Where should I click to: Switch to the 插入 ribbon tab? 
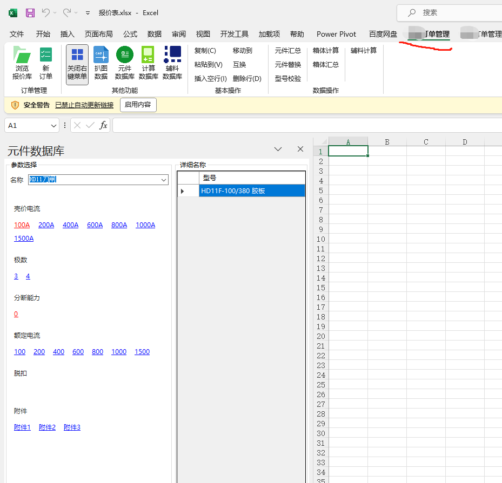coord(67,34)
